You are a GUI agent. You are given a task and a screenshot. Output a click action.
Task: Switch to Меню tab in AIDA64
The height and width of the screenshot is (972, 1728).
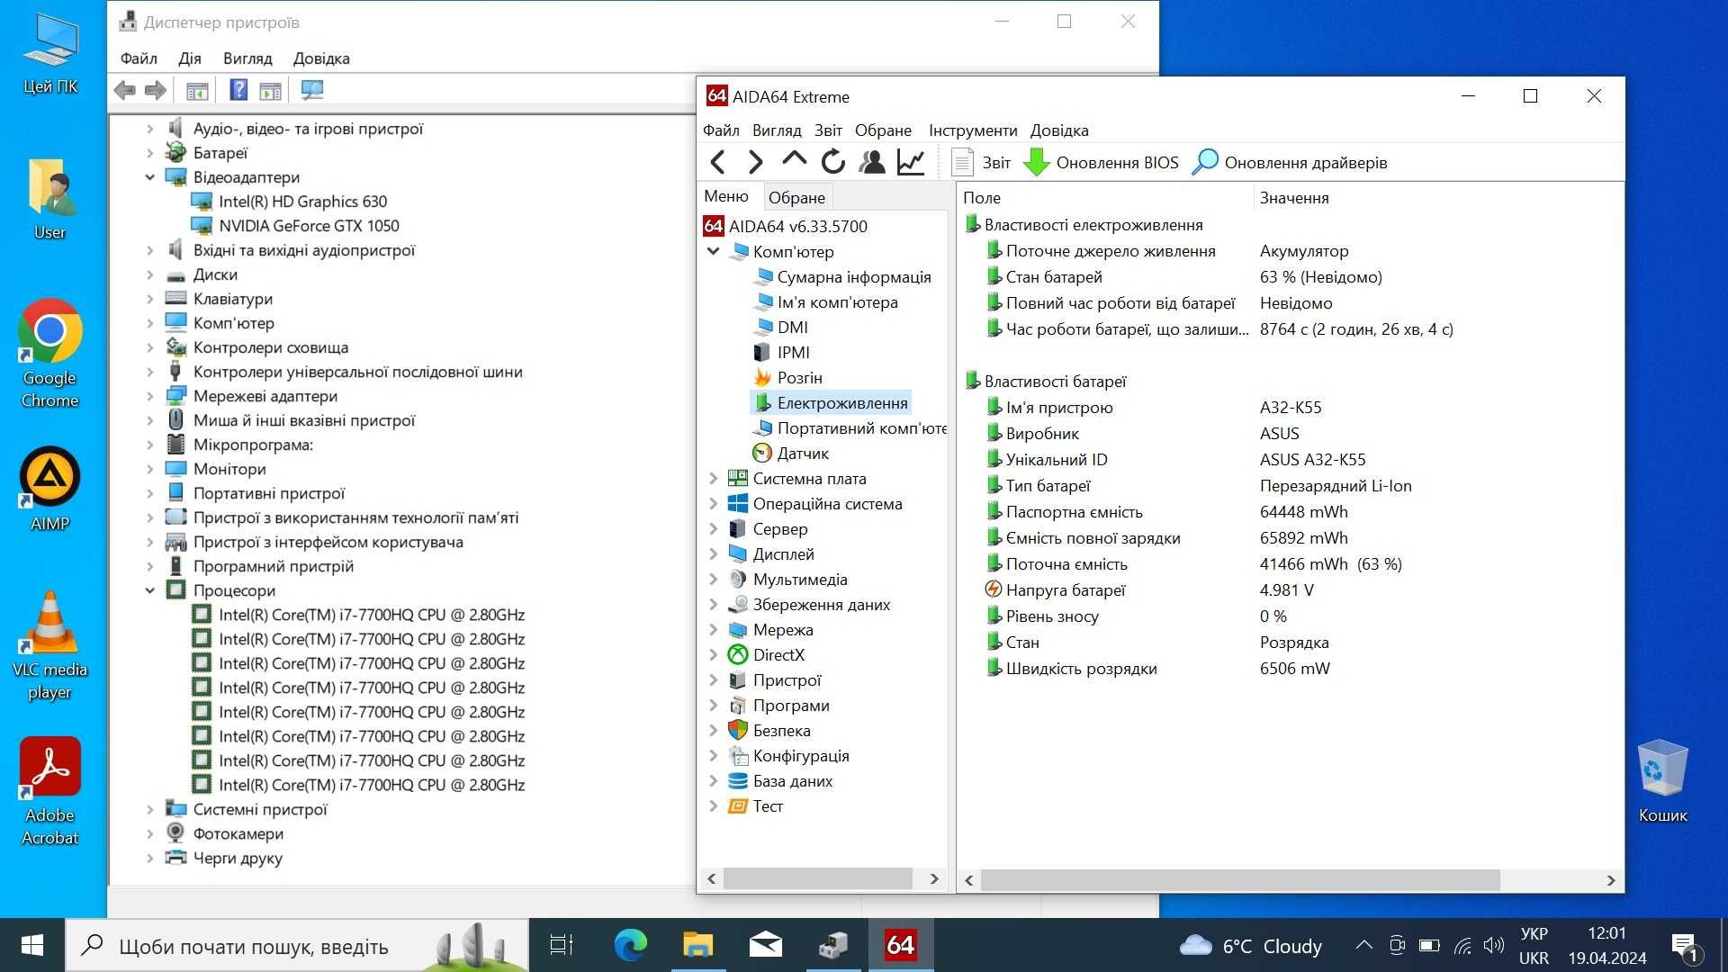pos(726,196)
